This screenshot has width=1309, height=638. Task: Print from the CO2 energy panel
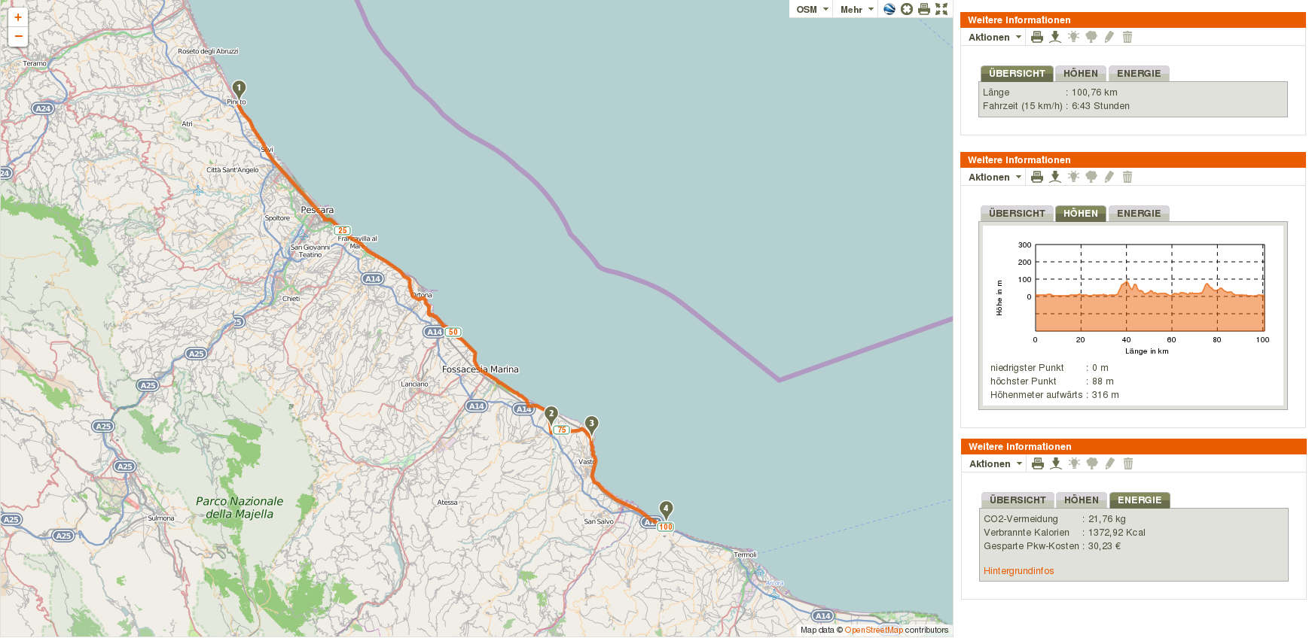1038,463
